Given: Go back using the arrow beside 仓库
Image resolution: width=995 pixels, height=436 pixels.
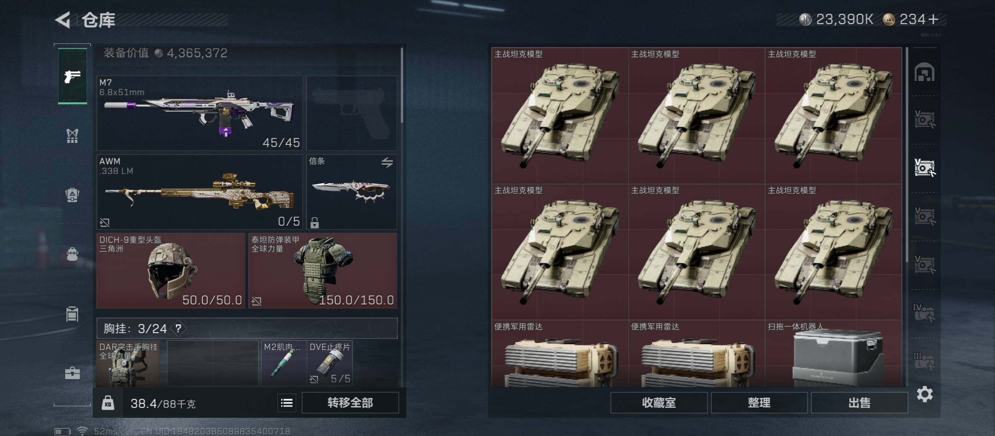Looking at the screenshot, I should [x=64, y=19].
